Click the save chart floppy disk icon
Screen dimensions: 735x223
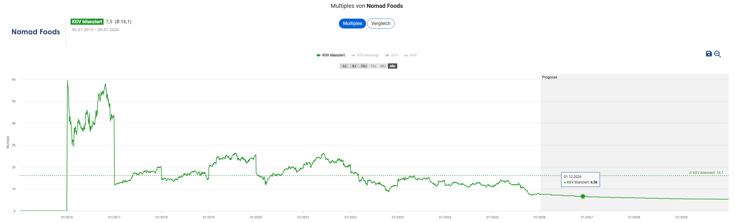[708, 54]
